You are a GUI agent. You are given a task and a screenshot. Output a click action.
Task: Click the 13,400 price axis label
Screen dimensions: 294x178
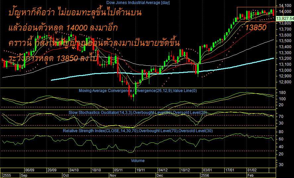coord(285,47)
